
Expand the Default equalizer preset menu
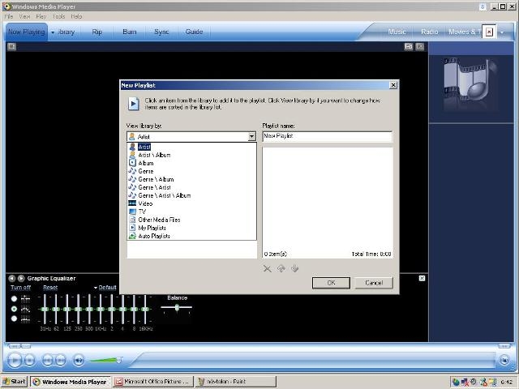click(x=105, y=288)
